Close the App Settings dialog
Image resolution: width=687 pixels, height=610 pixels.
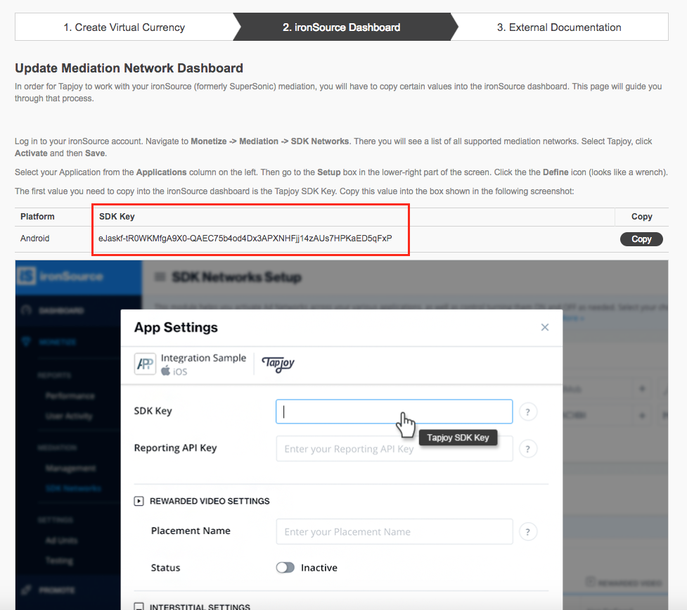point(544,327)
